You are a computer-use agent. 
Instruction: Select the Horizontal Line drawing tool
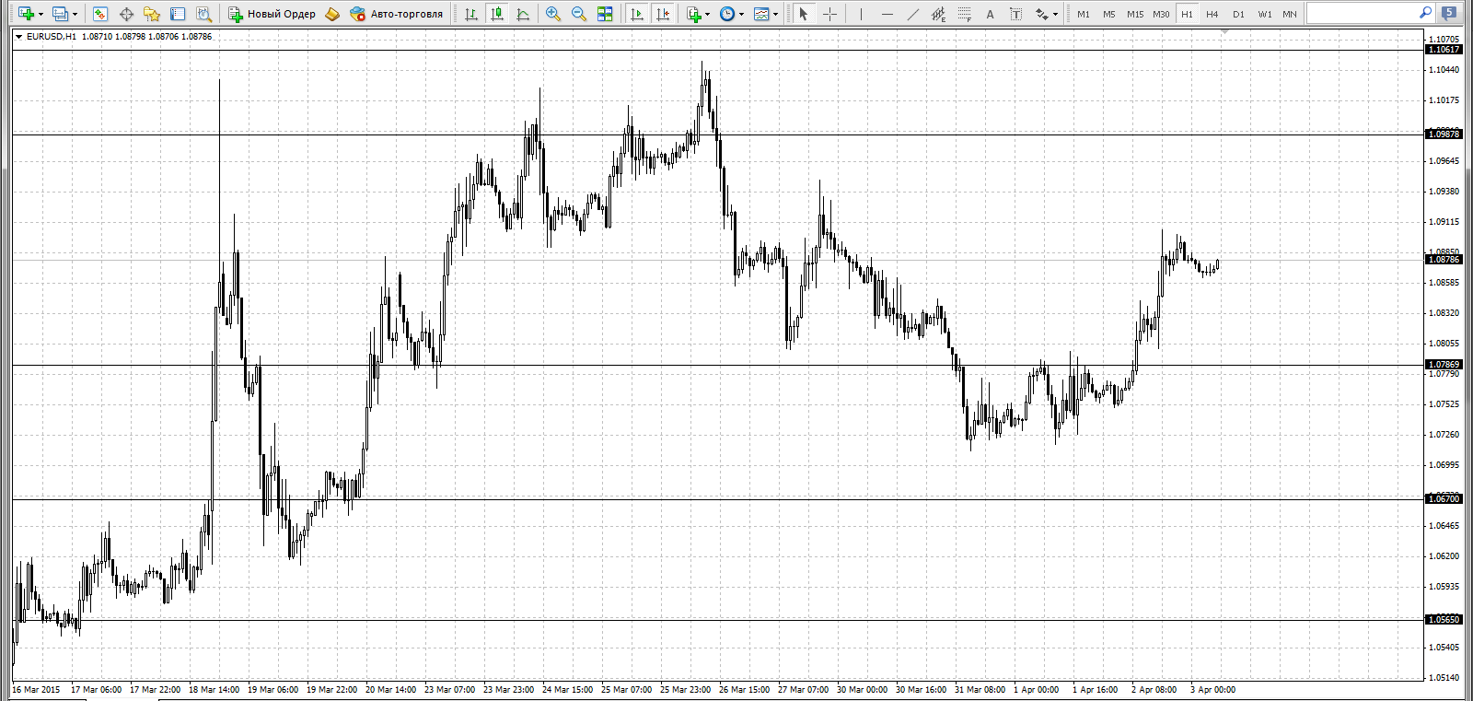tap(887, 14)
